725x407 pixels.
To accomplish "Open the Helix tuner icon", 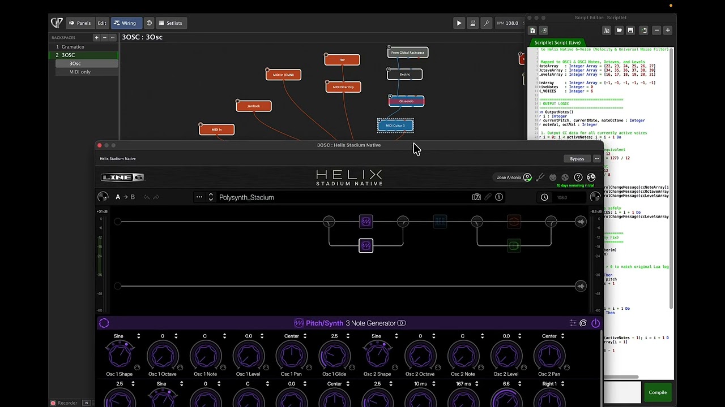I will (540, 177).
